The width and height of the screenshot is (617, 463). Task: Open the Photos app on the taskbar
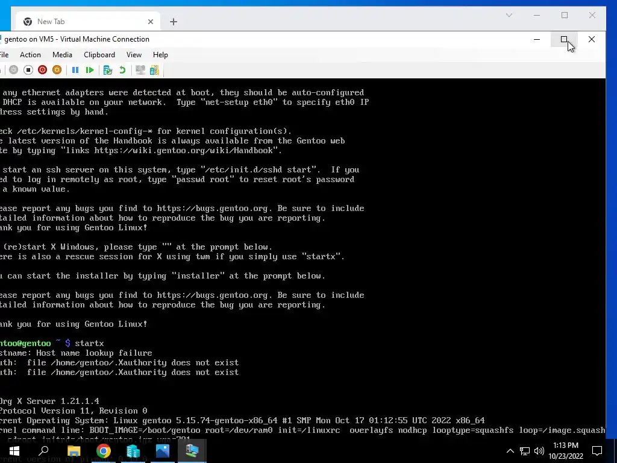click(163, 451)
